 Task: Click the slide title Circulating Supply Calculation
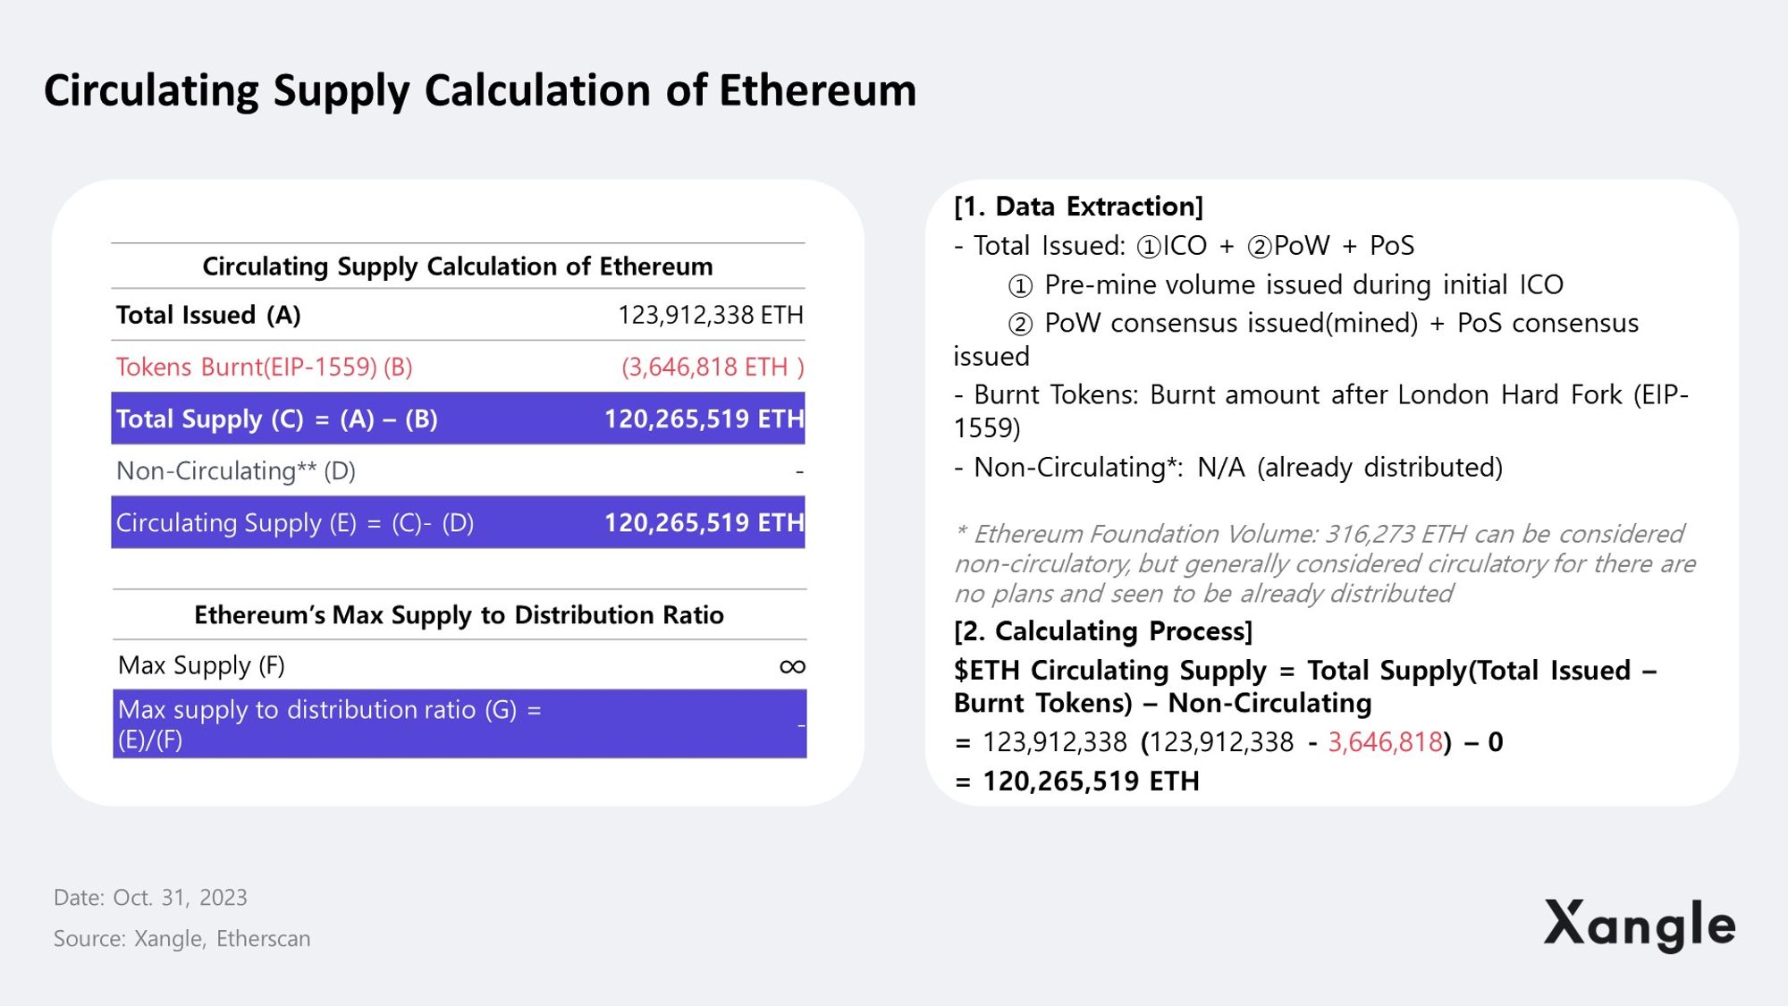pyautogui.click(x=480, y=90)
